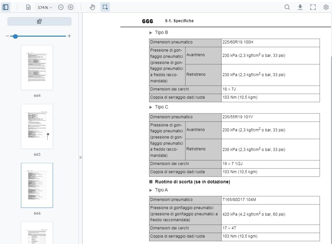Open the 174% zoom level dropdown
The height and width of the screenshot is (244, 332).
coord(45,8)
